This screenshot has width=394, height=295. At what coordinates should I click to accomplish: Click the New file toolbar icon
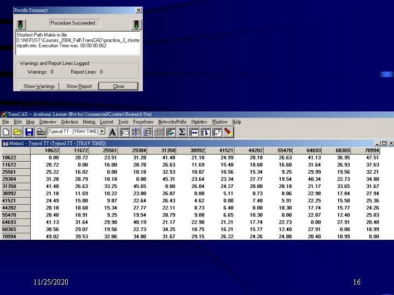[x=6, y=132]
